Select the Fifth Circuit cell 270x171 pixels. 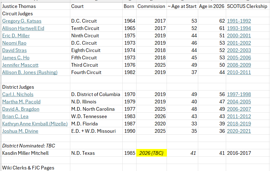[96, 58]
